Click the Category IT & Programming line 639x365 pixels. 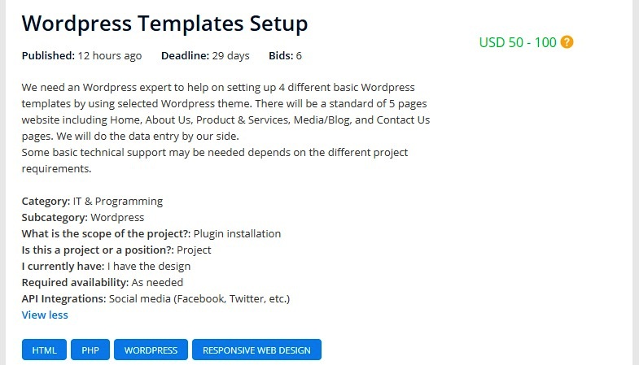92,201
